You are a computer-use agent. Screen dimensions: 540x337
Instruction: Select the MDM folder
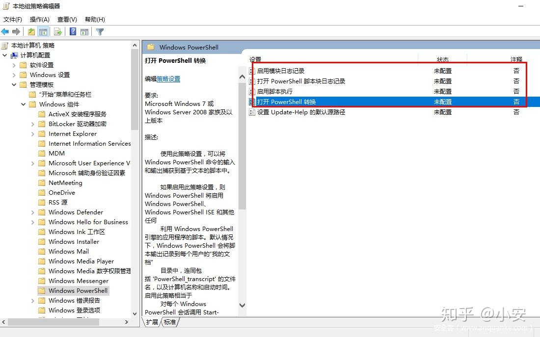point(56,153)
